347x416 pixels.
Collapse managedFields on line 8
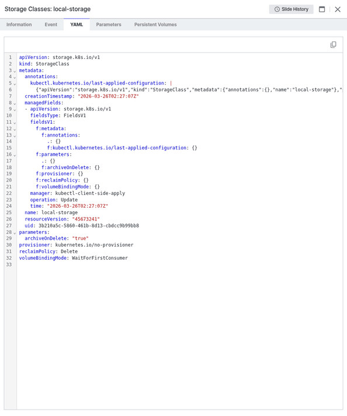[x=15, y=103]
